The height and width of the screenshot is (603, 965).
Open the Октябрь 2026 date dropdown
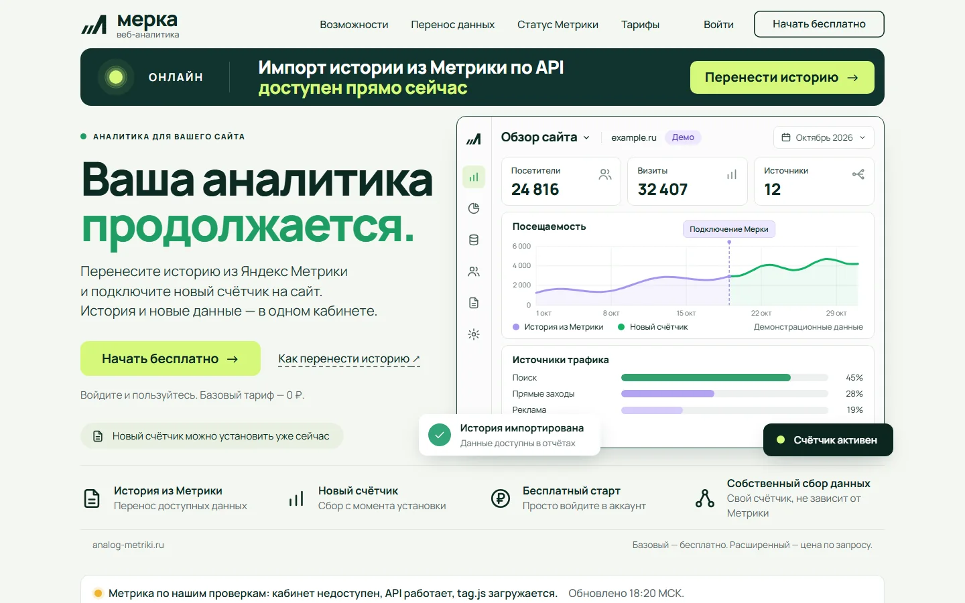tap(824, 137)
